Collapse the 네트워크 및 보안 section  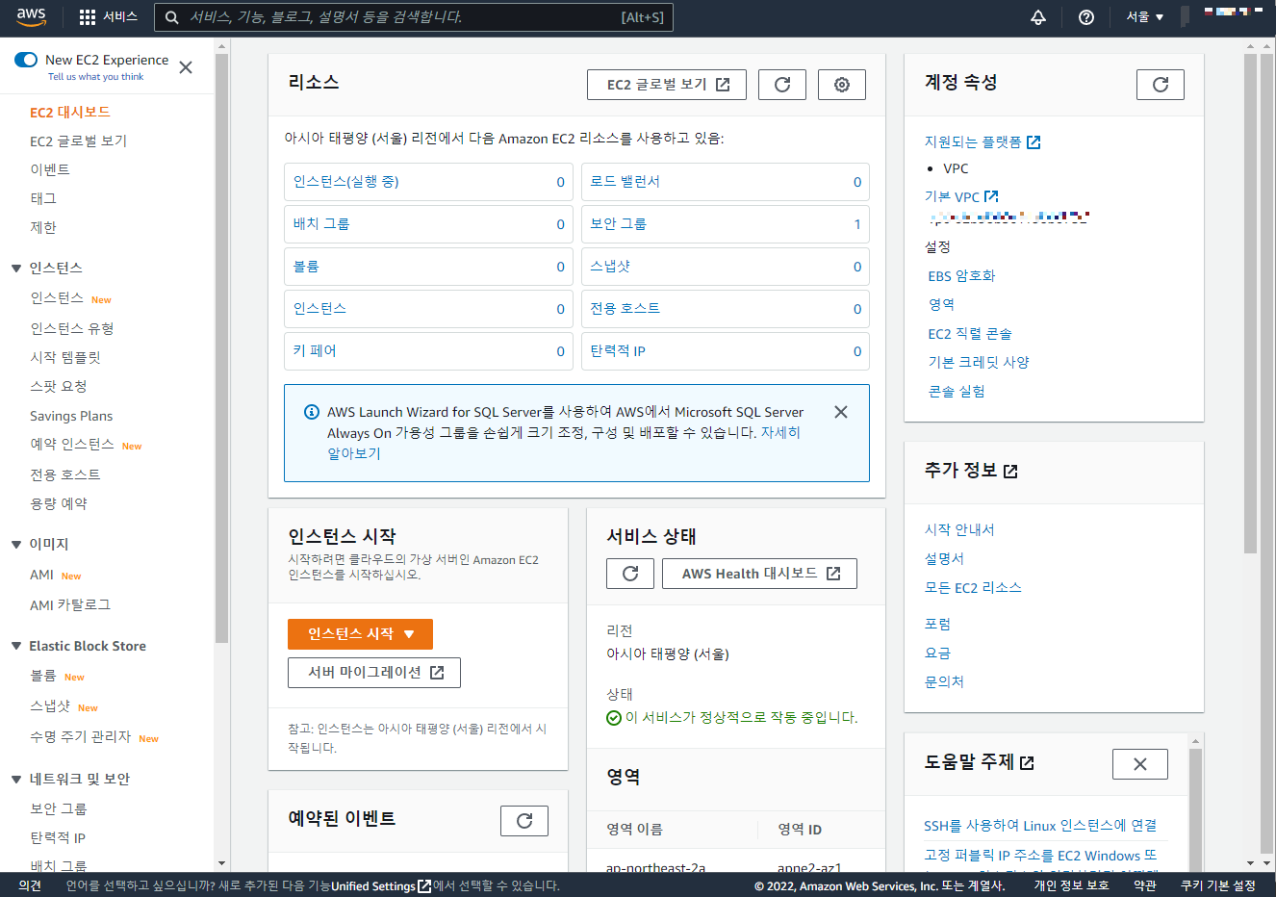pos(16,780)
